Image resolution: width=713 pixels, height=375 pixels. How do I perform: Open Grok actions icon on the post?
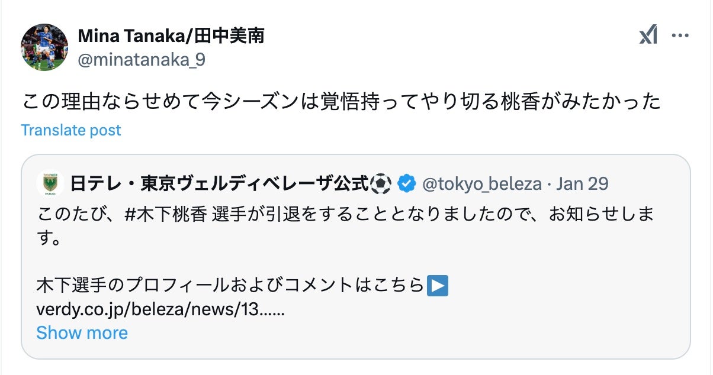pos(648,37)
